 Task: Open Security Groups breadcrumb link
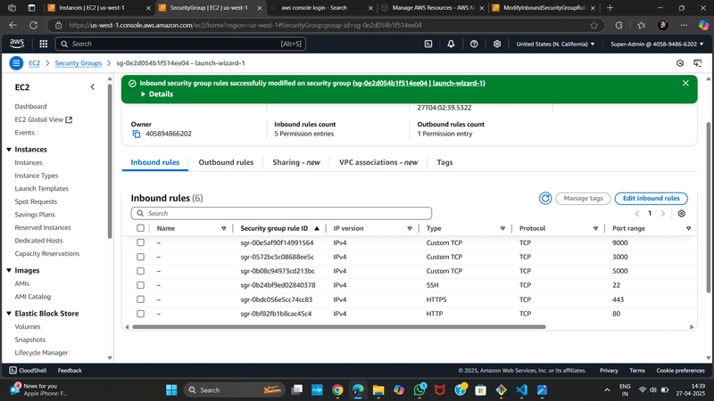[x=79, y=63]
